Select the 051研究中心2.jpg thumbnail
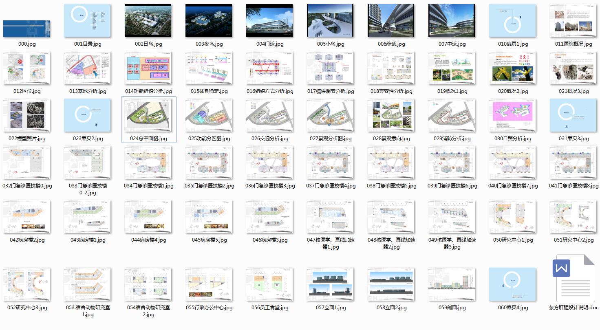600x330 pixels. point(574,217)
